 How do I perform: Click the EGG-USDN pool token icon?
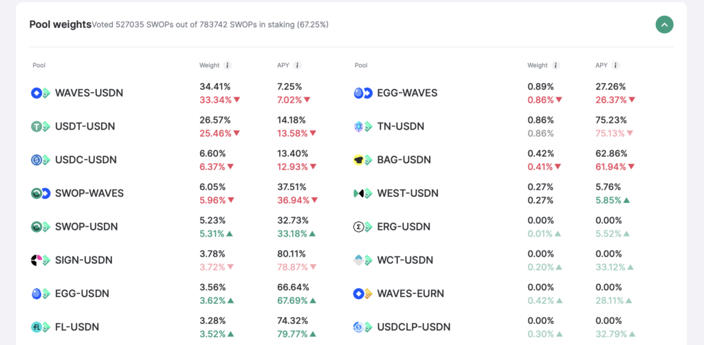coord(41,294)
